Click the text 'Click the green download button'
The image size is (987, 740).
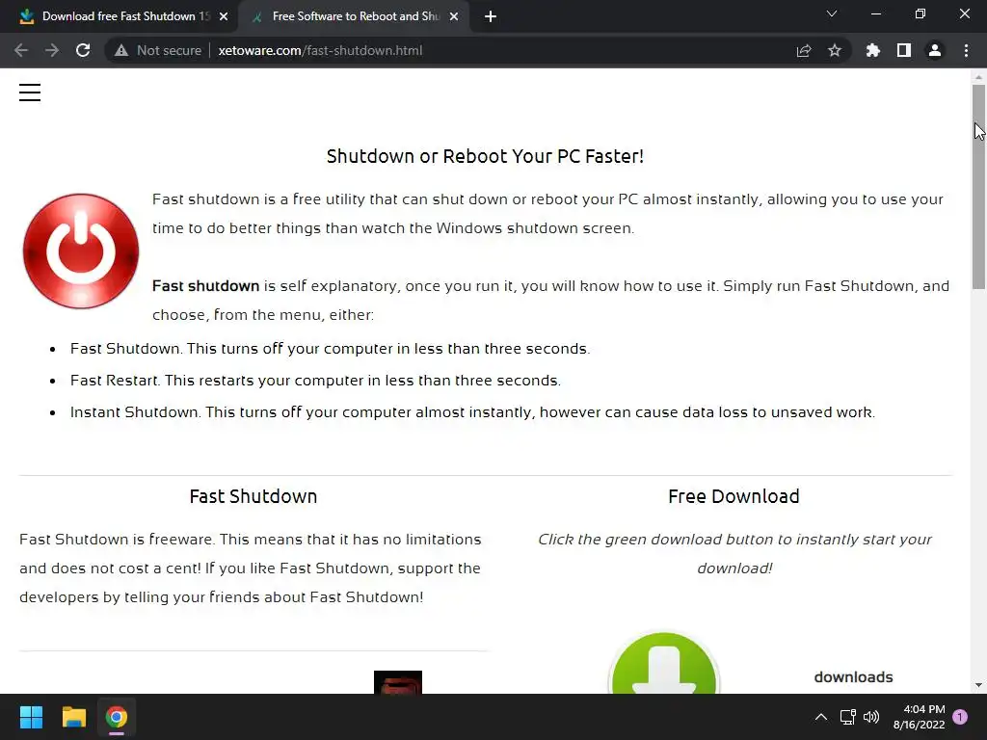point(654,540)
